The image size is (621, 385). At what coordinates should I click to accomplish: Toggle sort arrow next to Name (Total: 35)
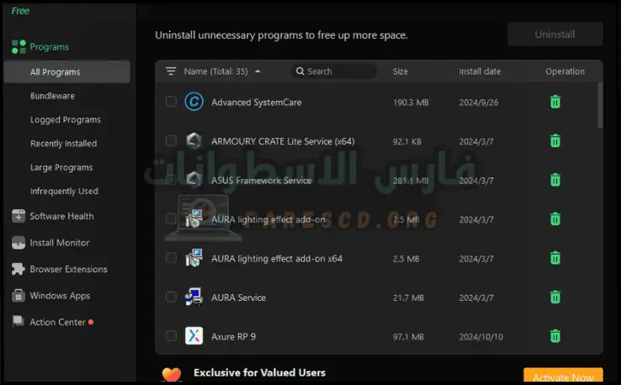point(257,71)
